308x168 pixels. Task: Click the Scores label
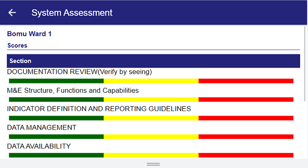click(17, 45)
